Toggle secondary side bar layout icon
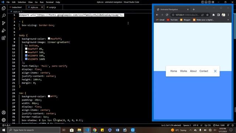236x133 pixels. (209, 2)
